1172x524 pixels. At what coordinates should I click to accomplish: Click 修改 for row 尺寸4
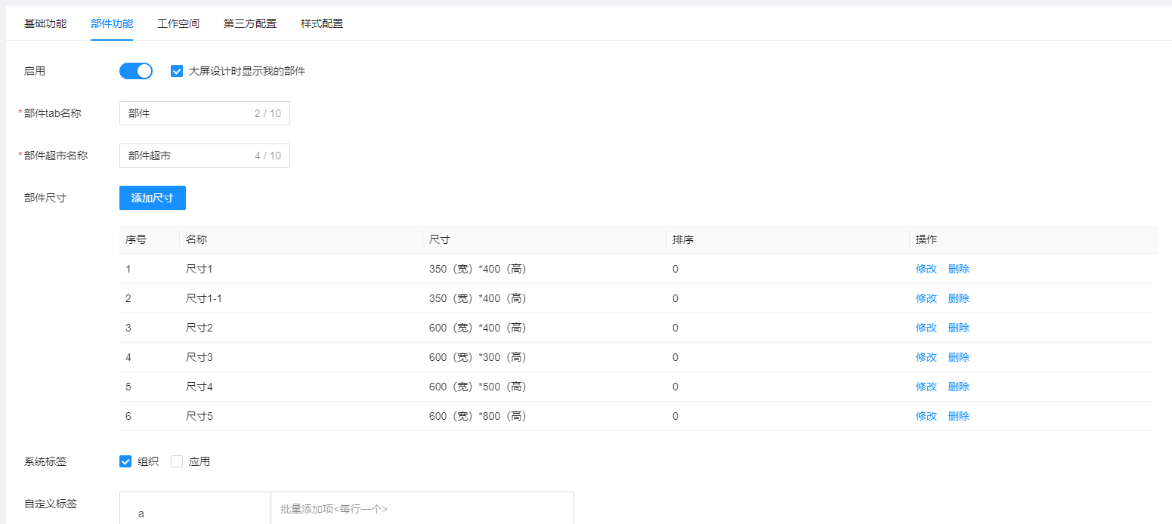(926, 387)
